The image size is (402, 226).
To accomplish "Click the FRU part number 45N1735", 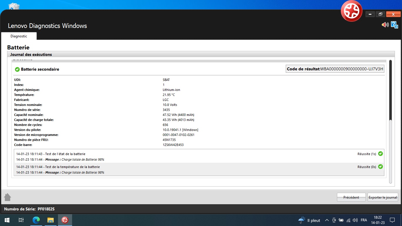I will 169,140.
